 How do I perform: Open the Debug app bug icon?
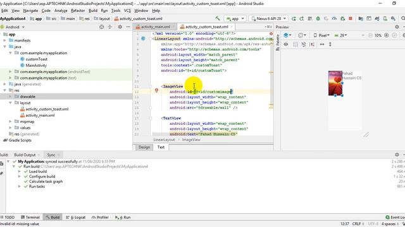click(318, 18)
